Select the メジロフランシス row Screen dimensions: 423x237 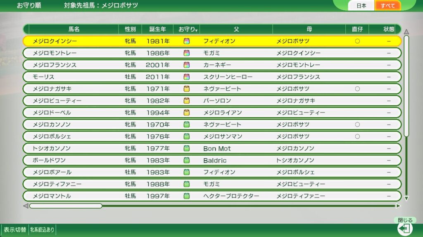(x=211, y=65)
